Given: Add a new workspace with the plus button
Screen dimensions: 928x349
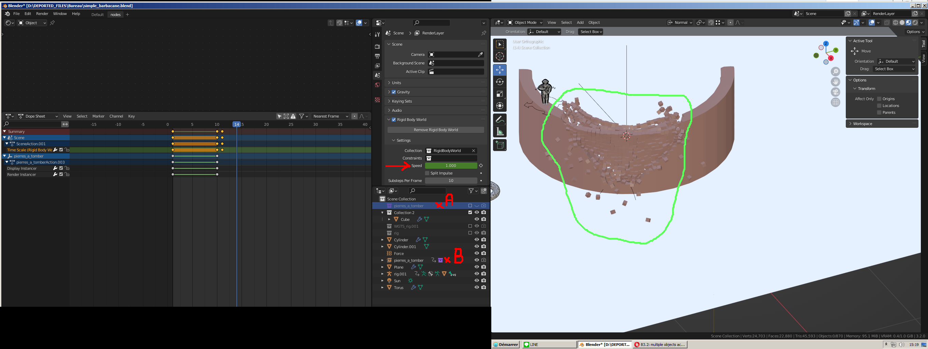Looking at the screenshot, I should (127, 15).
